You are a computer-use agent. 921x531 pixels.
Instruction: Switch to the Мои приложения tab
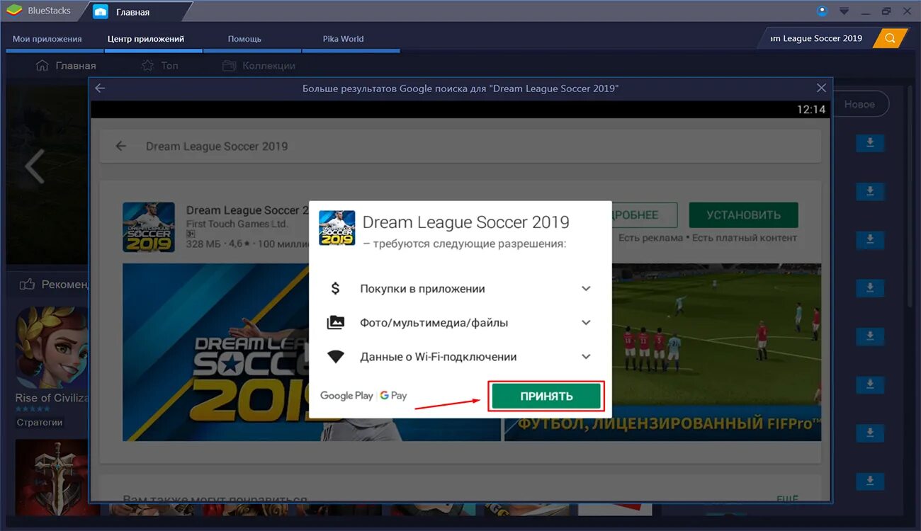(47, 39)
